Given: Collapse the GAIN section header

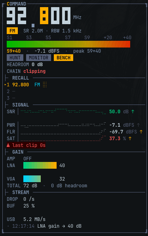Looking at the screenshot, I should pyautogui.click(x=18, y=152).
